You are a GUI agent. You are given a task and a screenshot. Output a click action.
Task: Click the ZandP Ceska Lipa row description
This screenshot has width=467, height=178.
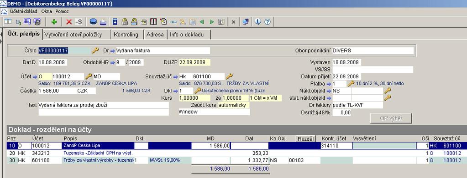pos(82,146)
